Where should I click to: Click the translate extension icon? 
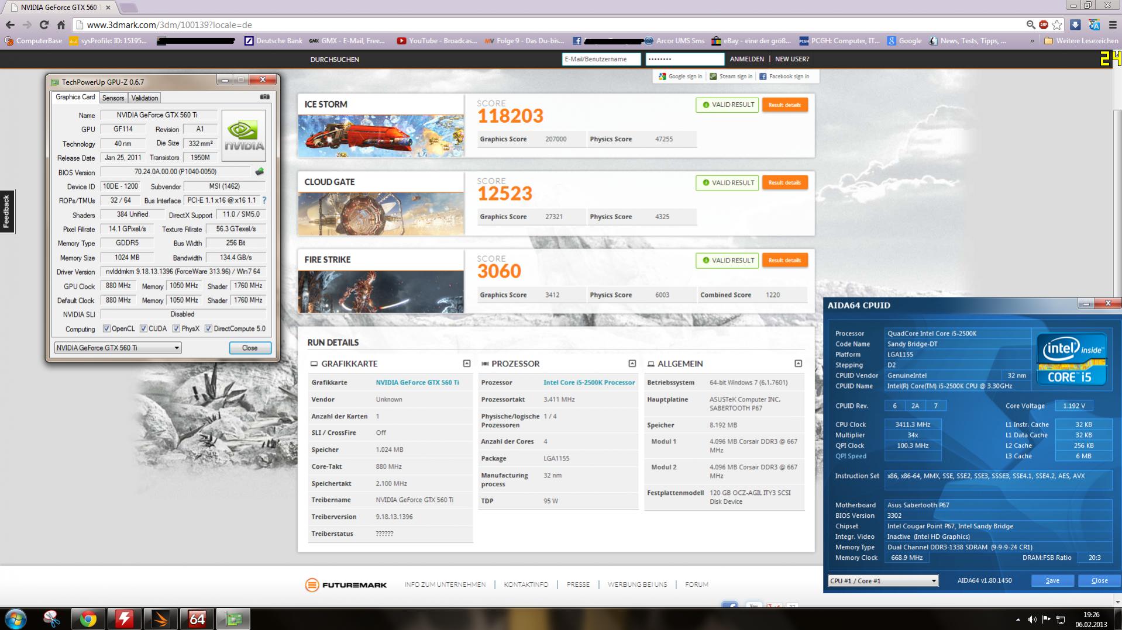pos(1094,25)
